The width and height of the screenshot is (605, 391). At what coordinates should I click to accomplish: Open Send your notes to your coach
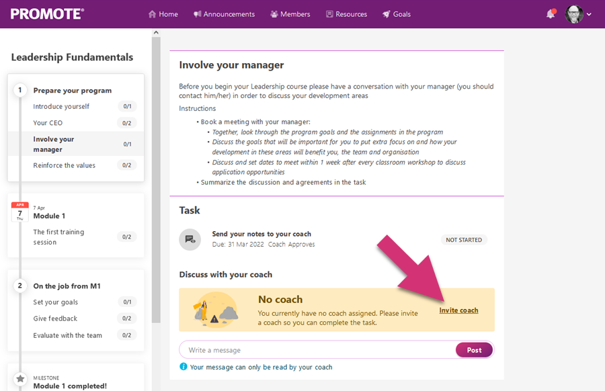click(x=261, y=234)
